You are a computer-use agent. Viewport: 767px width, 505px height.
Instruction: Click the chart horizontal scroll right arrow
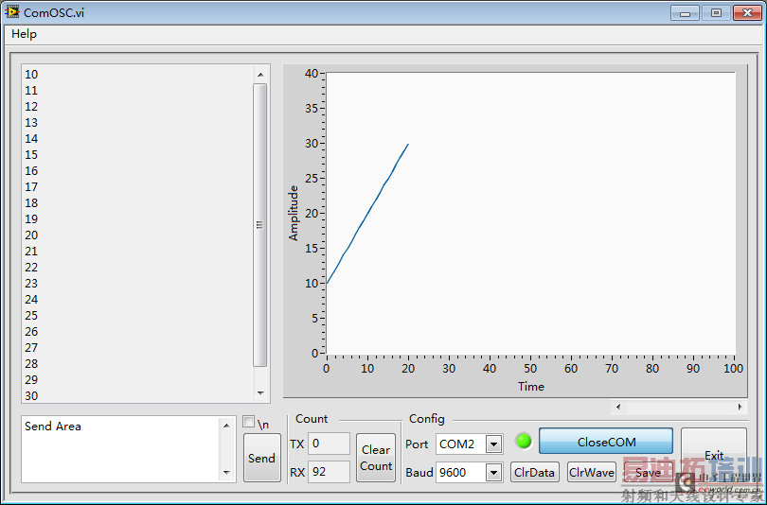pos(740,407)
